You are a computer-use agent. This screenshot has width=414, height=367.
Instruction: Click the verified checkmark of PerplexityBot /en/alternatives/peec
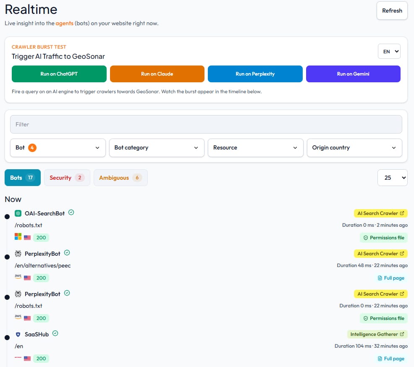(67, 253)
